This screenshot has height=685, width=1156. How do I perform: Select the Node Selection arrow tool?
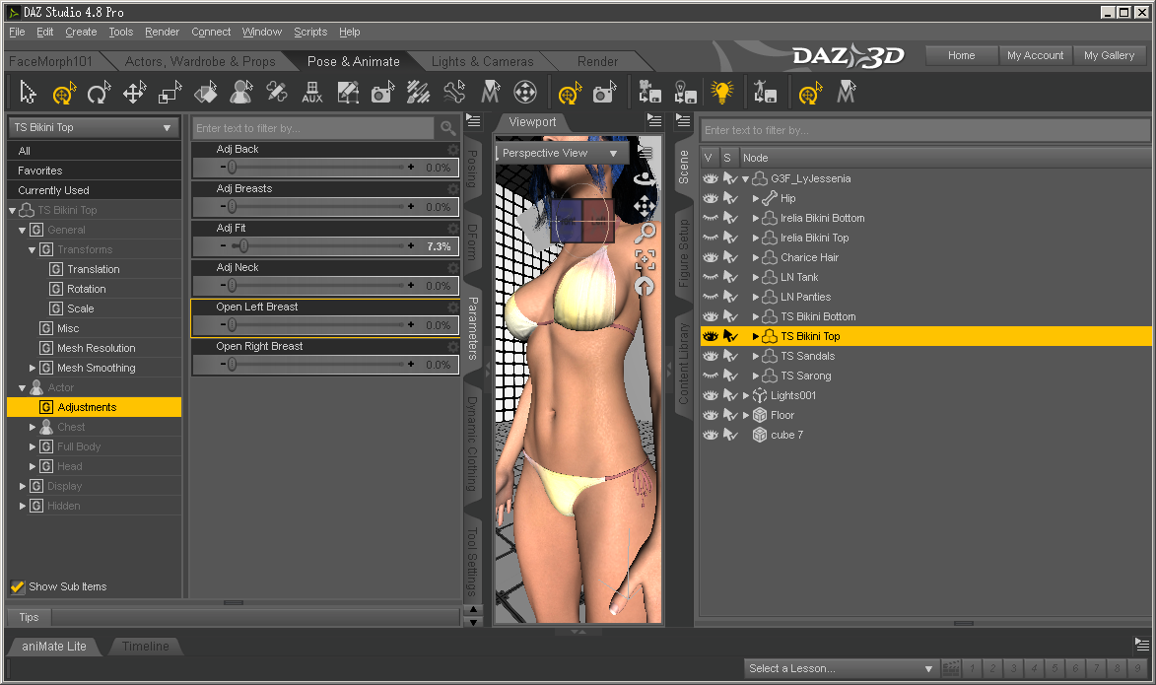click(28, 93)
